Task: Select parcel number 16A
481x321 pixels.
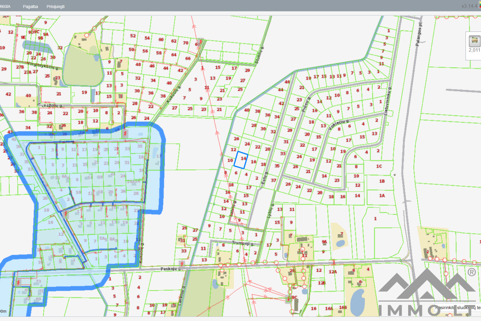Action: [329, 308]
